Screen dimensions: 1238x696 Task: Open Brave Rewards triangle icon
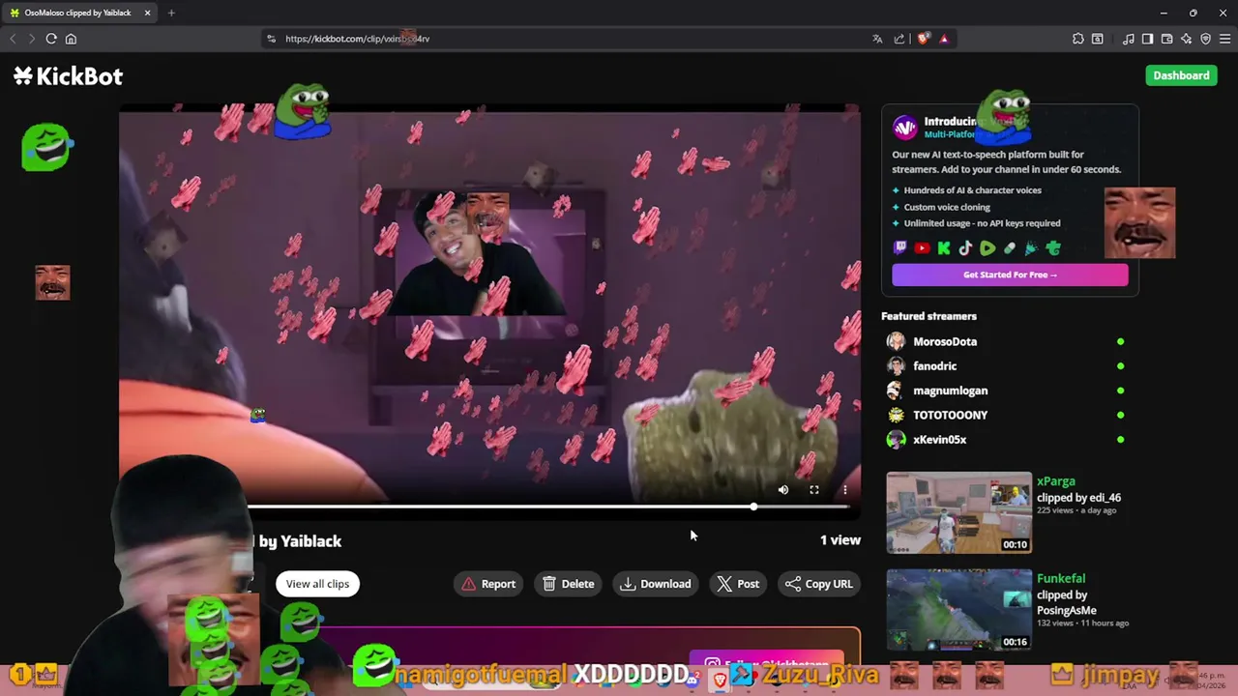[944, 39]
